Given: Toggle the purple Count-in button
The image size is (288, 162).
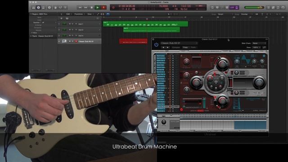Looking at the screenshot, I should pos(232,8).
